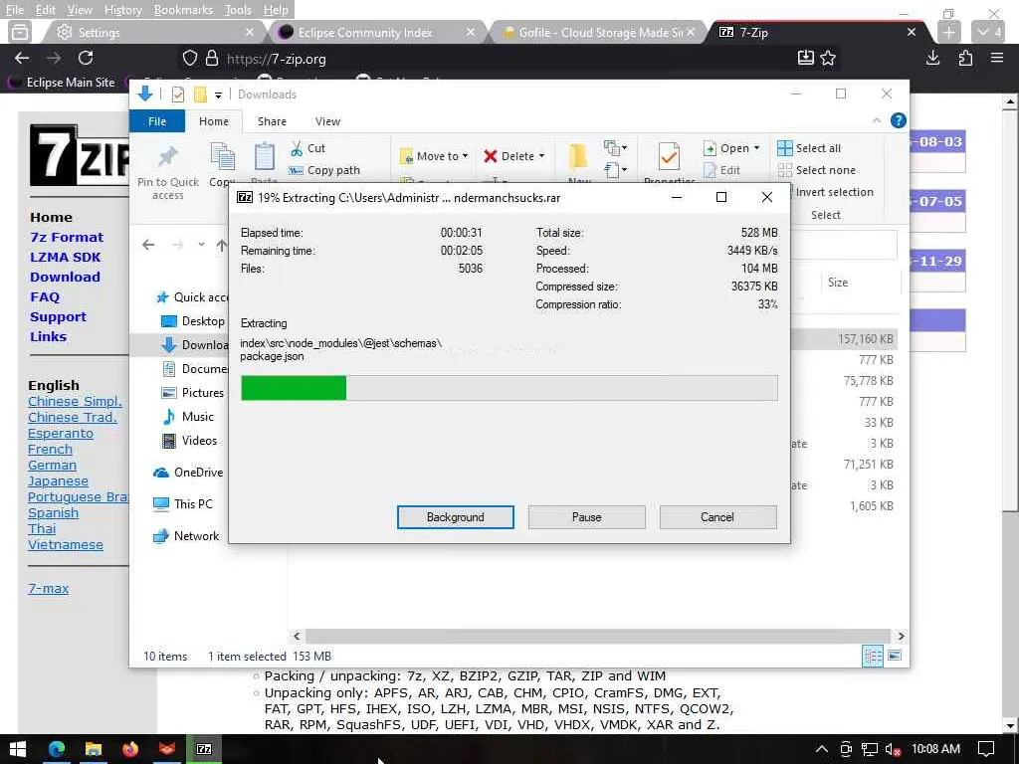Open Microsoft Edge from taskbar
The image size is (1019, 764).
coord(57,749)
